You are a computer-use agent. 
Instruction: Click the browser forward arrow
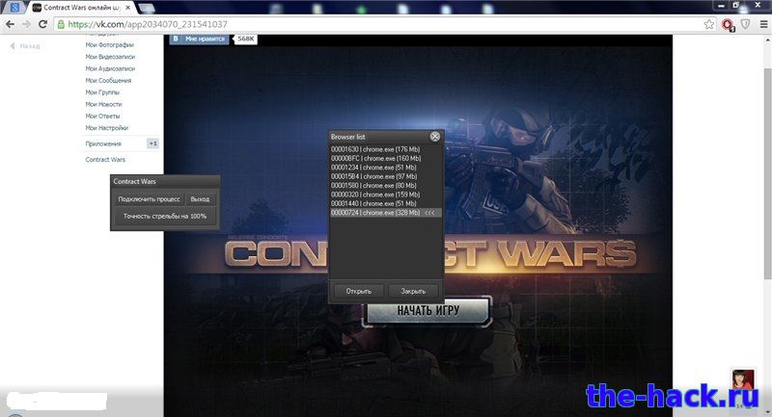(x=26, y=24)
